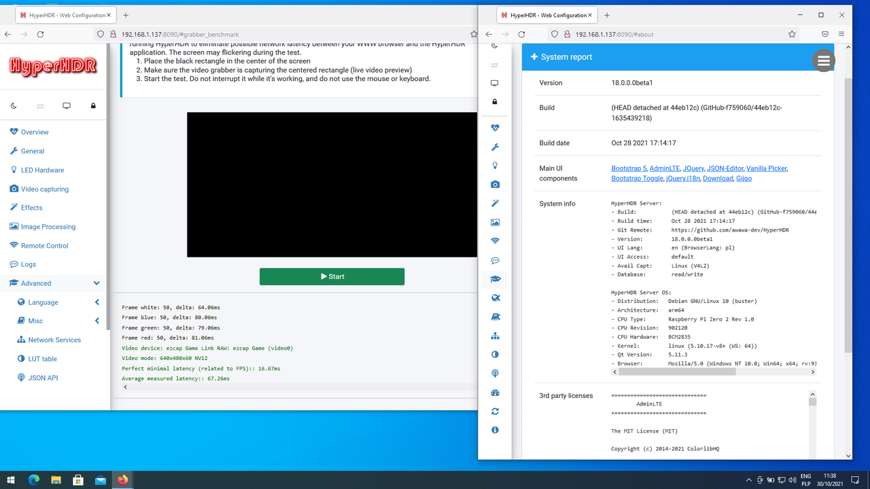The image size is (870, 489).
Task: Close the HyperHDR tab in left browser
Action: [108, 15]
